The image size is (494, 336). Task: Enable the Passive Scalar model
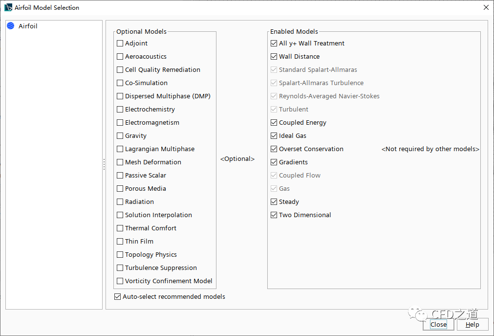pos(120,175)
